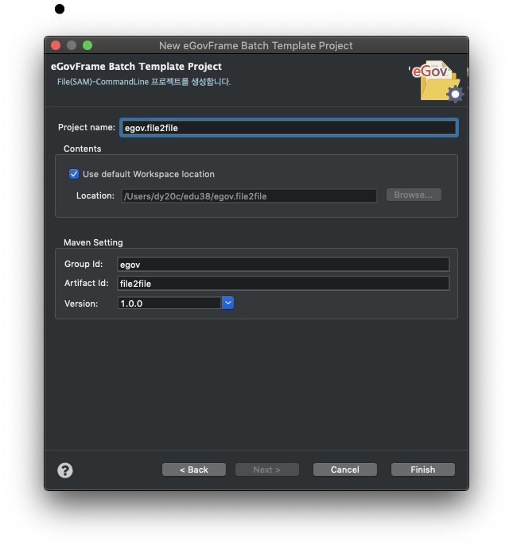Cancel the new project wizard
The width and height of the screenshot is (513, 549).
tap(345, 470)
